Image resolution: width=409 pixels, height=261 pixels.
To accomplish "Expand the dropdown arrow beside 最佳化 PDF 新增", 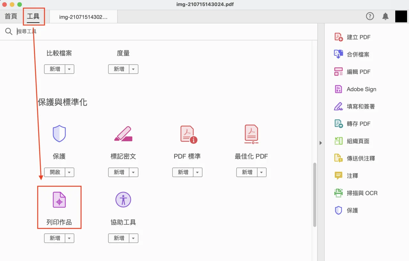I will (262, 172).
